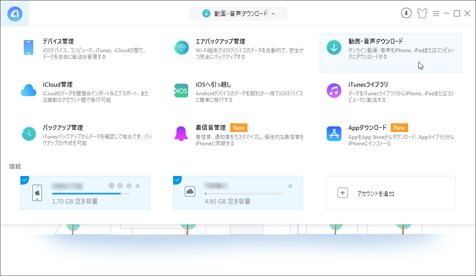Click the バックアップ管理 clock icon
The height and width of the screenshot is (276, 476).
pos(29,133)
